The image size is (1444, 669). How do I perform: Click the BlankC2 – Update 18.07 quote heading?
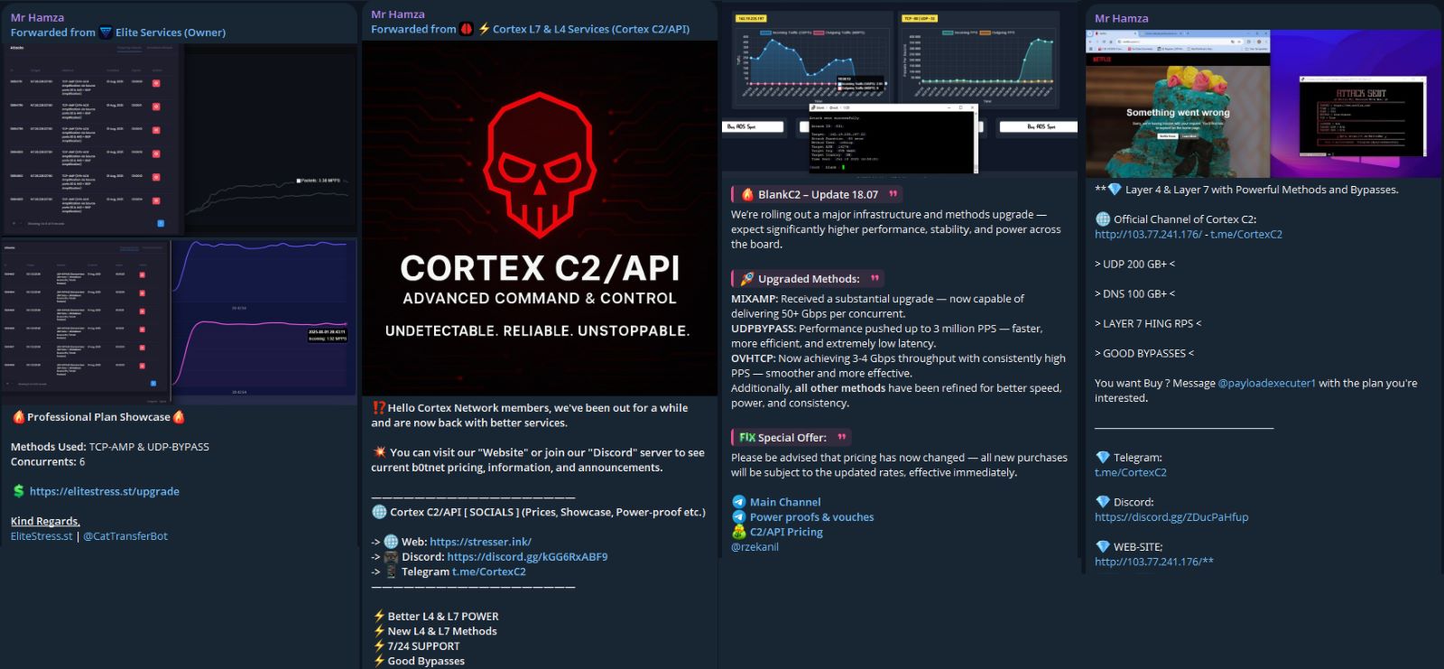(818, 194)
